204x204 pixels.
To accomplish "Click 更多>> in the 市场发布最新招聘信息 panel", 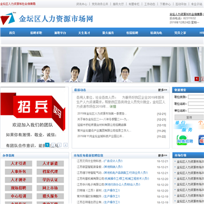I will [x=163, y=156].
